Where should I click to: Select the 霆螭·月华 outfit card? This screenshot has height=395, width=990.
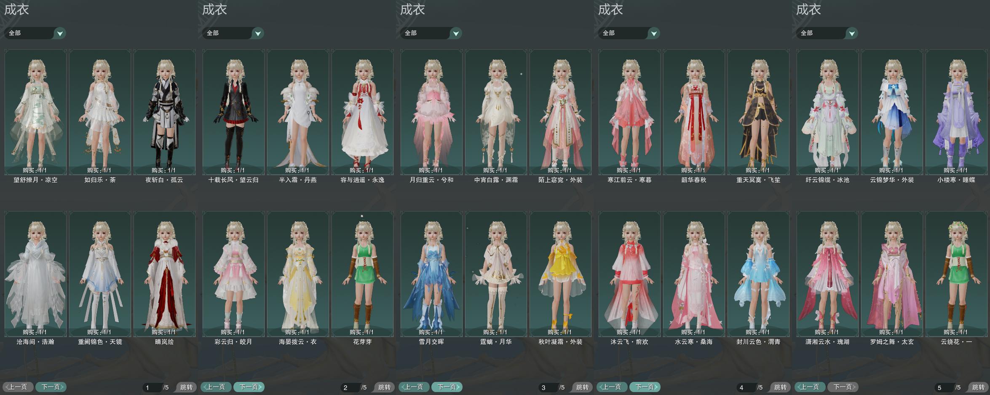click(496, 274)
